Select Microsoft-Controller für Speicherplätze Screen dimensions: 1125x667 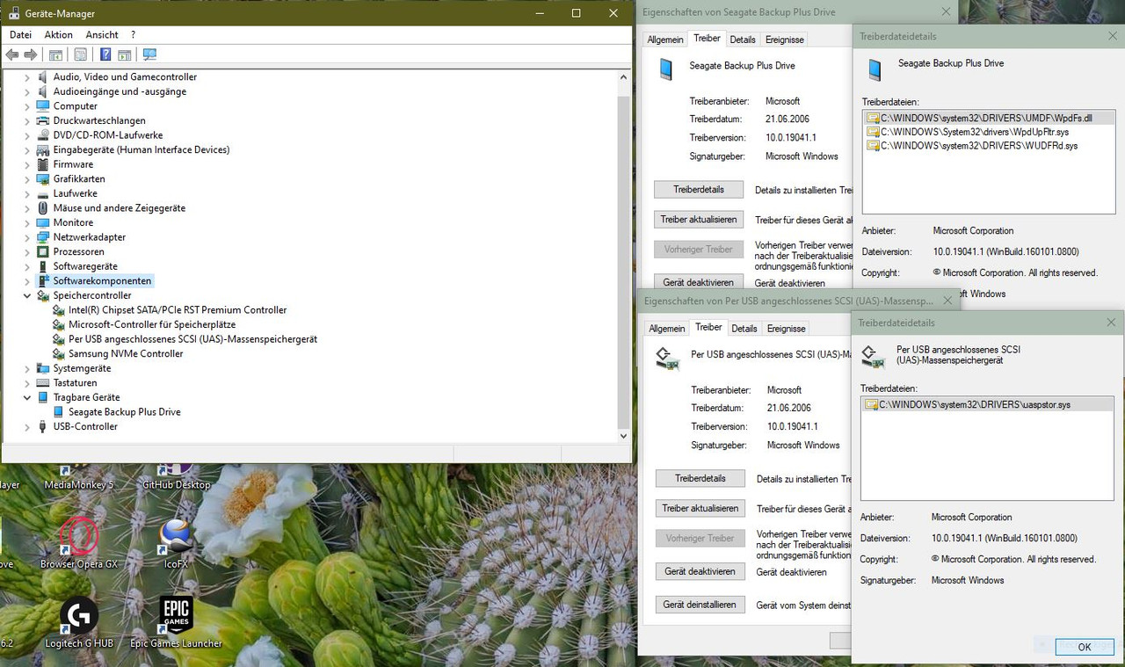[x=152, y=324]
